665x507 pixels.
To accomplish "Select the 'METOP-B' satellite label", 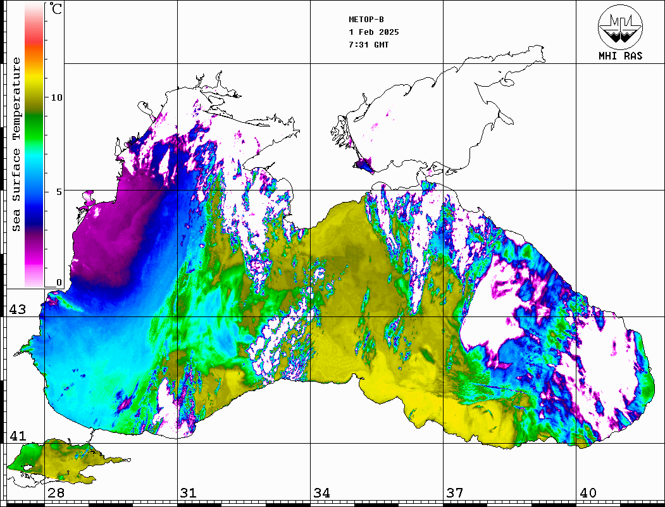I will (x=366, y=20).
